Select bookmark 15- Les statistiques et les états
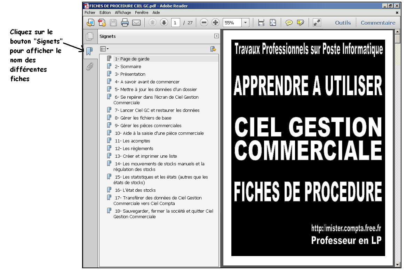 [x=161, y=180]
